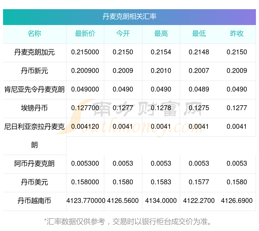Click the 4134.0000 highest value cell
Image resolution: width=259 pixels, height=231 pixels.
click(161, 201)
